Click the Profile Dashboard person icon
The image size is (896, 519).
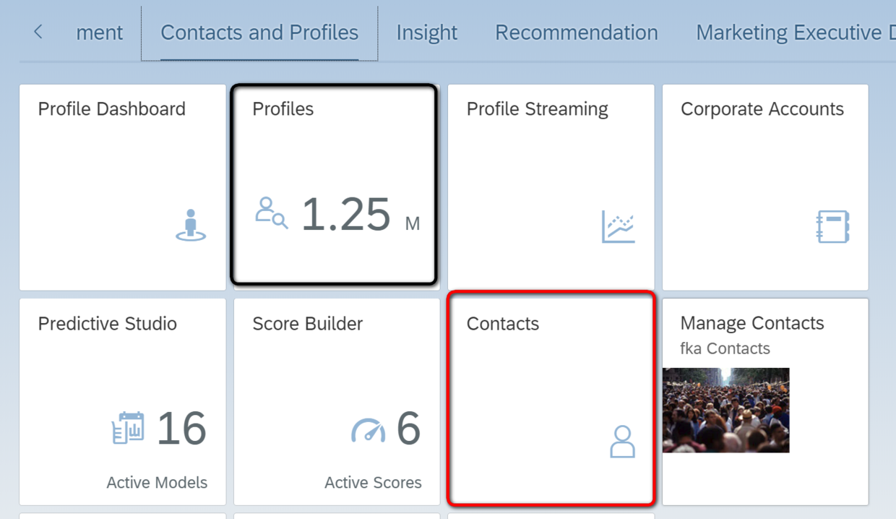point(191,225)
